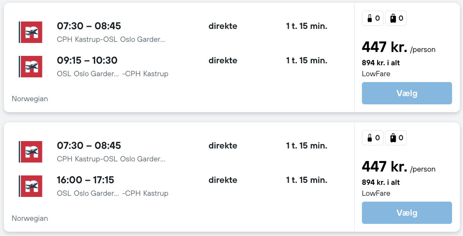Click Norwegian logo beside 16:00 return flight

coord(31,186)
